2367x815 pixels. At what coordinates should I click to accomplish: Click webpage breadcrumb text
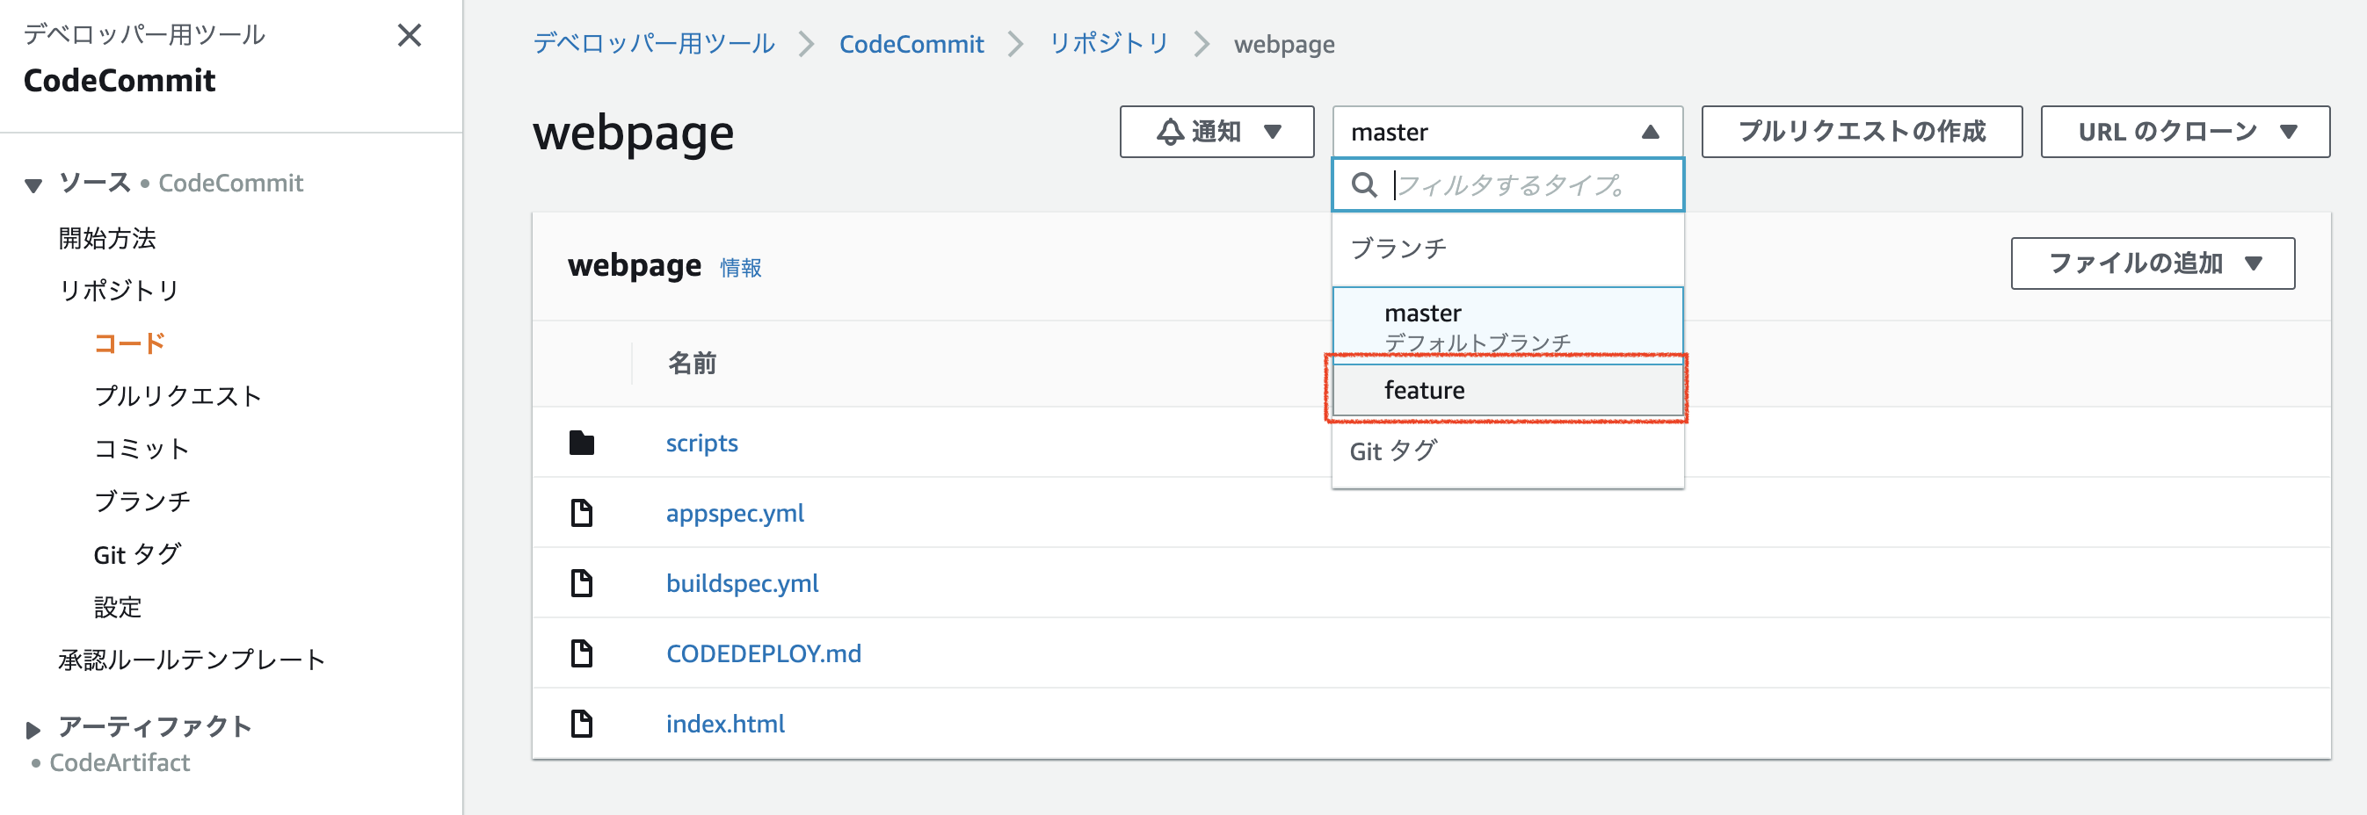click(1283, 44)
